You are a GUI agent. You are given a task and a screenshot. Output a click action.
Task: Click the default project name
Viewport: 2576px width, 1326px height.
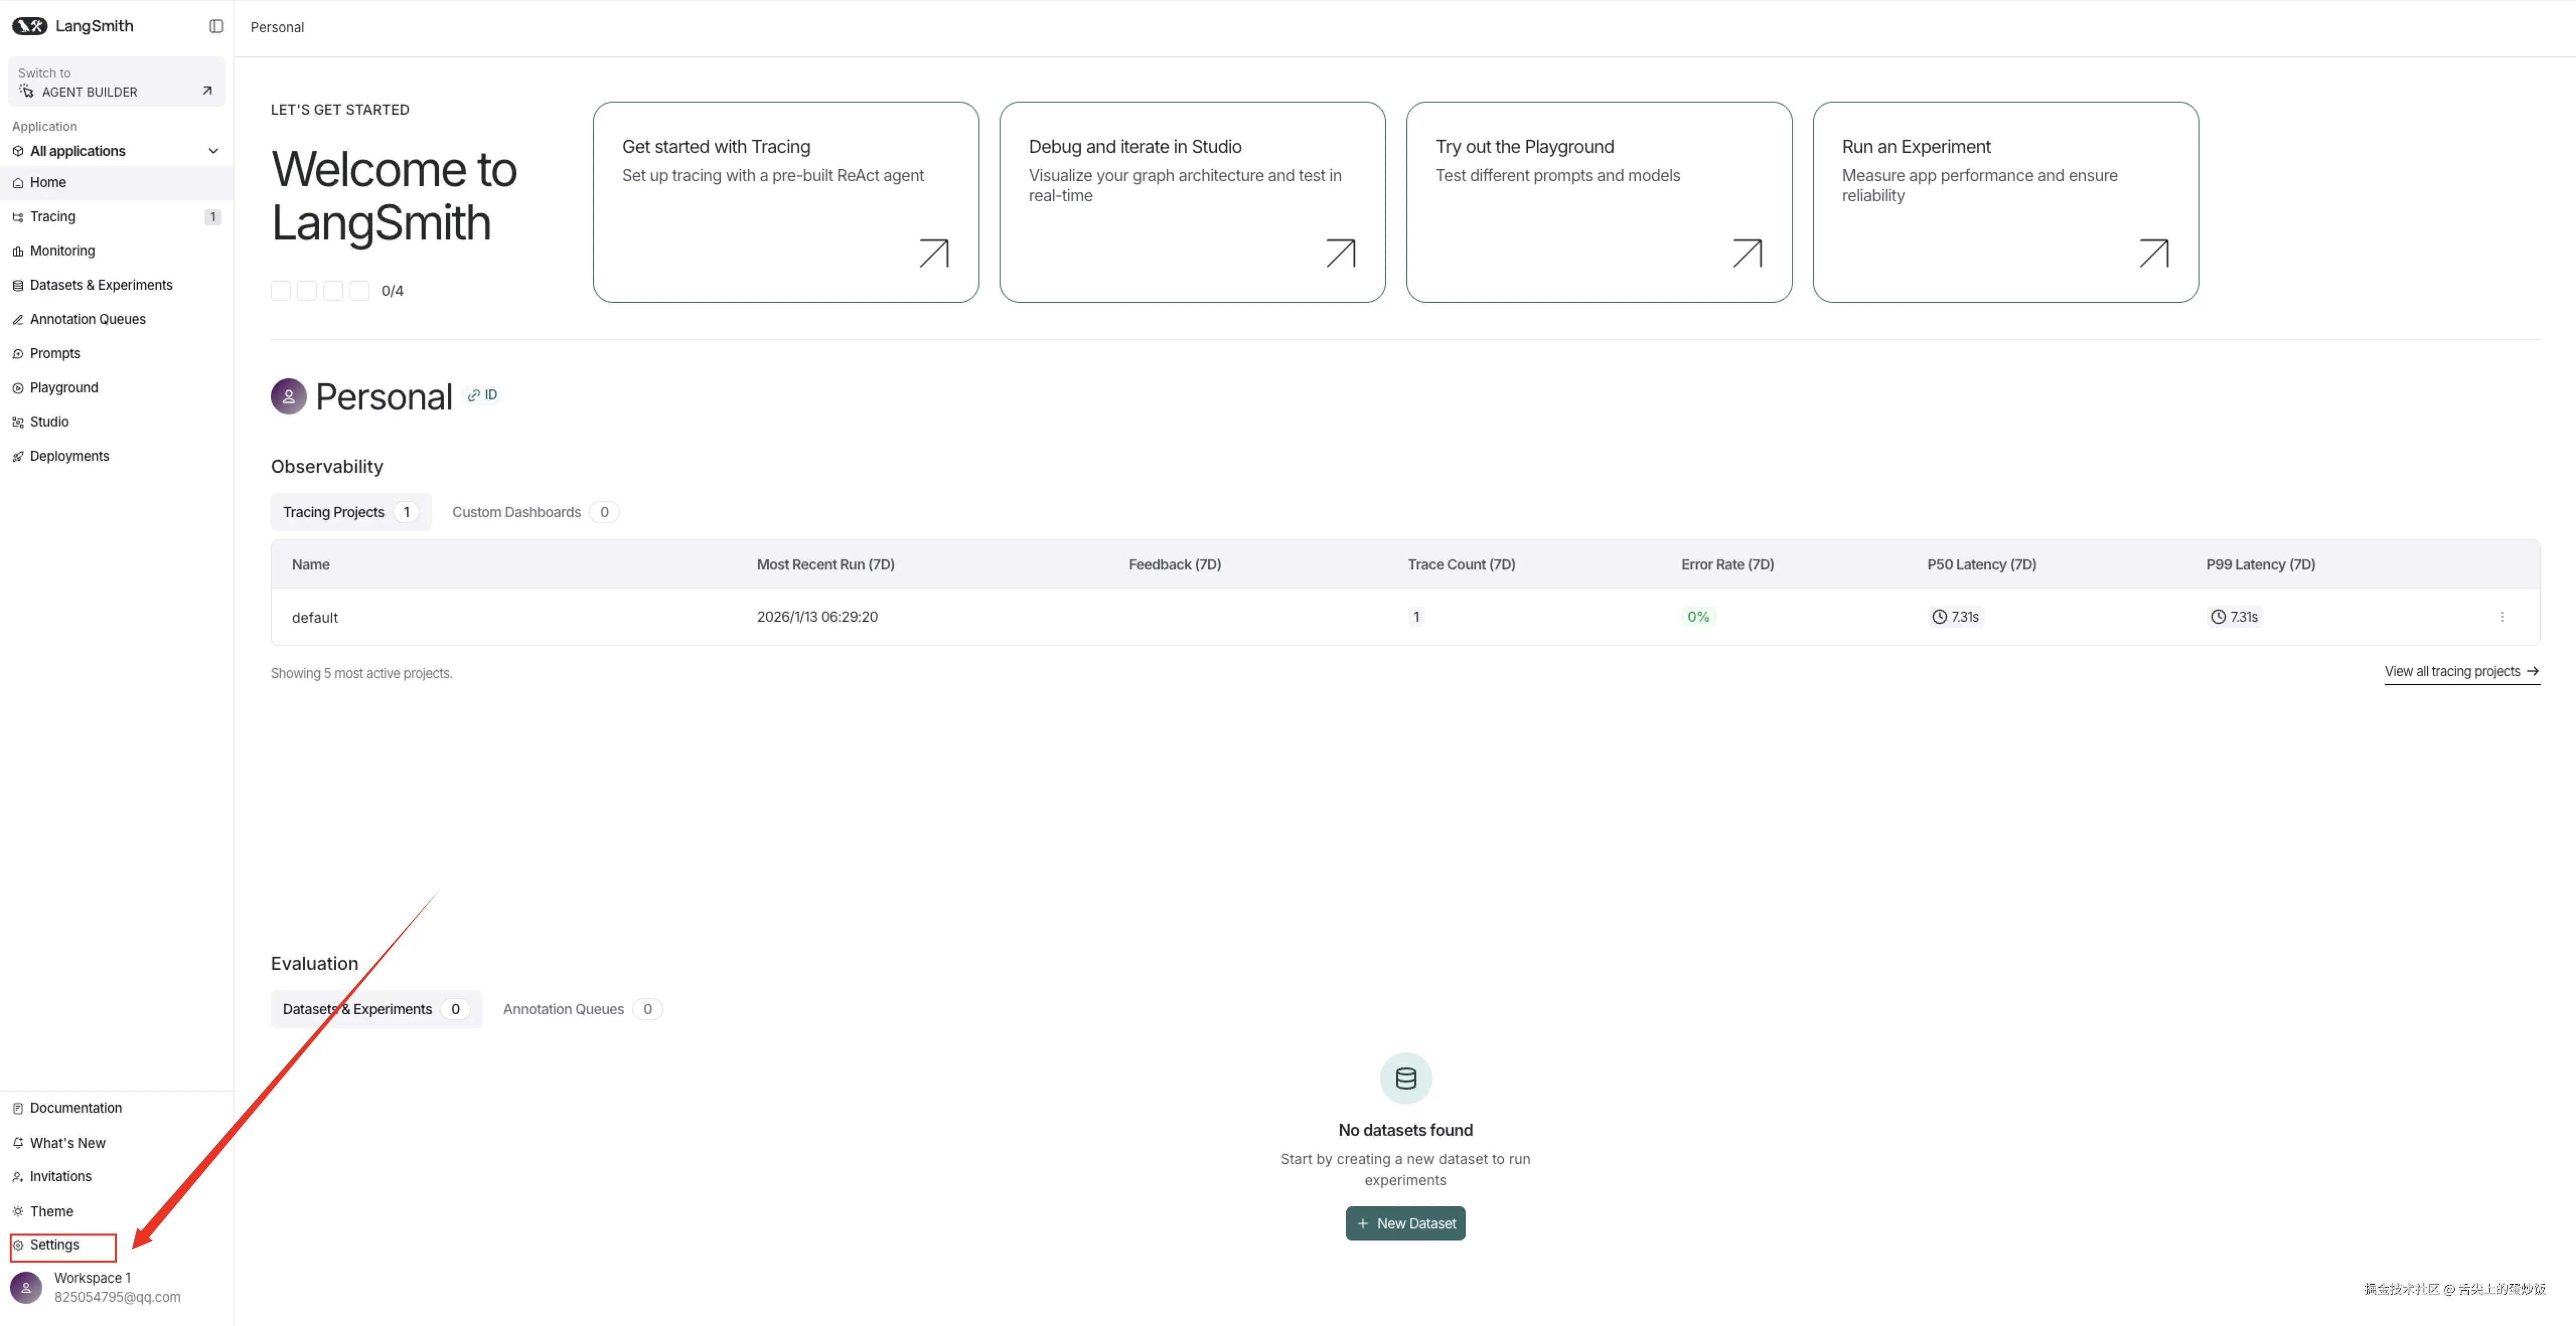click(x=315, y=618)
